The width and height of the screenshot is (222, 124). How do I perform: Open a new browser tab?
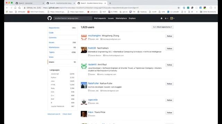(110, 3)
